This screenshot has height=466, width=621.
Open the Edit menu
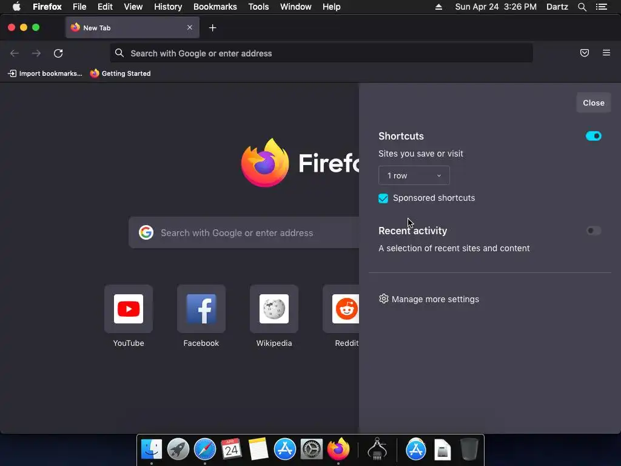pos(105,7)
